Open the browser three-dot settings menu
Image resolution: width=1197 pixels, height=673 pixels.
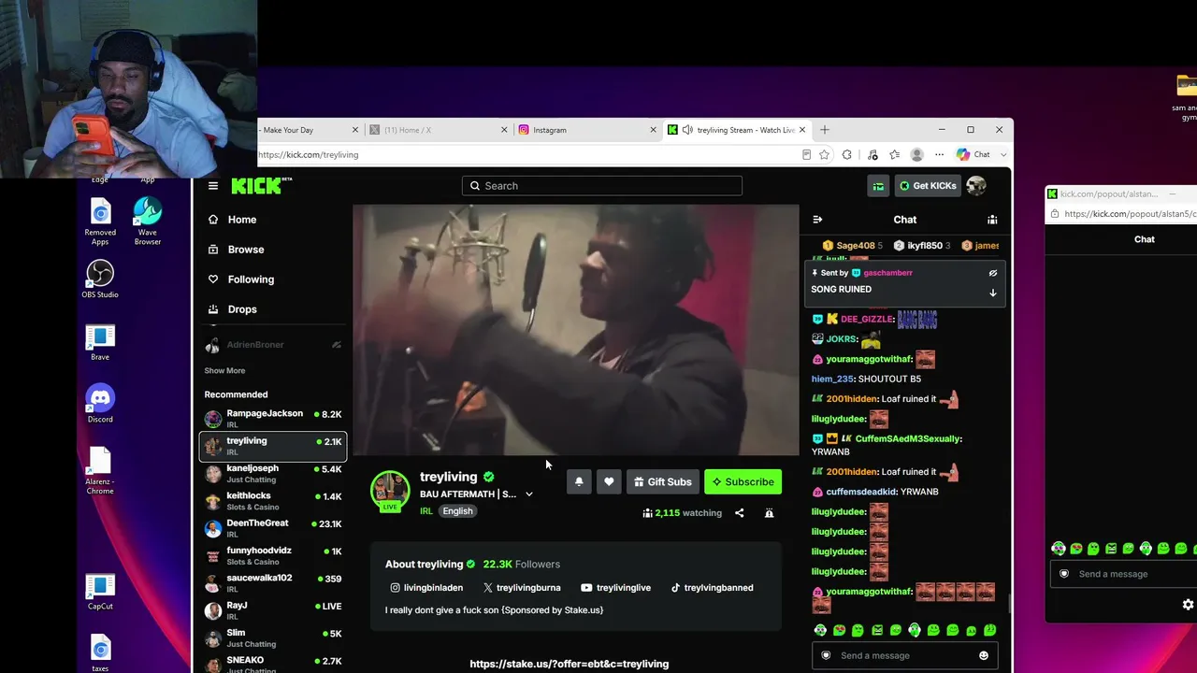(x=939, y=155)
